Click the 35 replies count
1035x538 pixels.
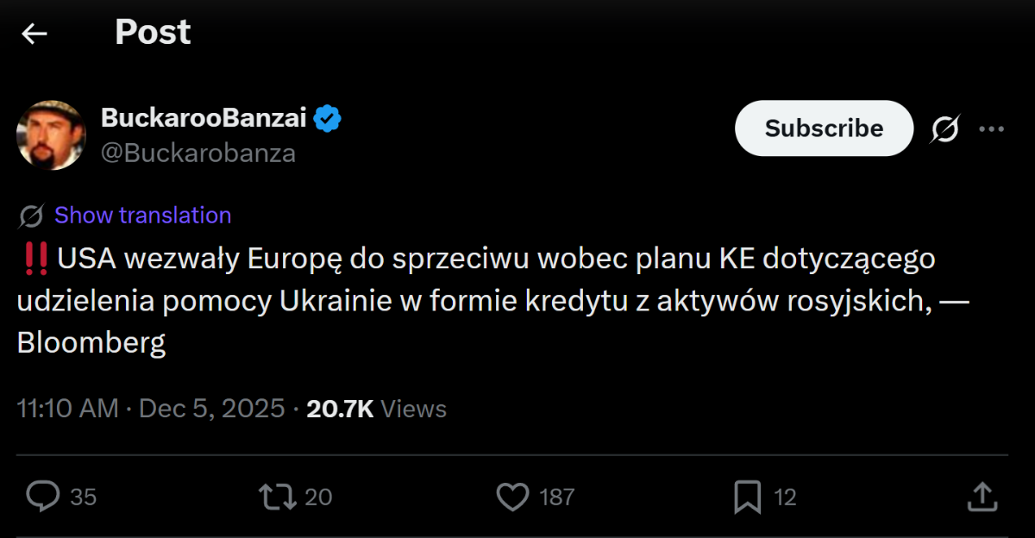(83, 497)
